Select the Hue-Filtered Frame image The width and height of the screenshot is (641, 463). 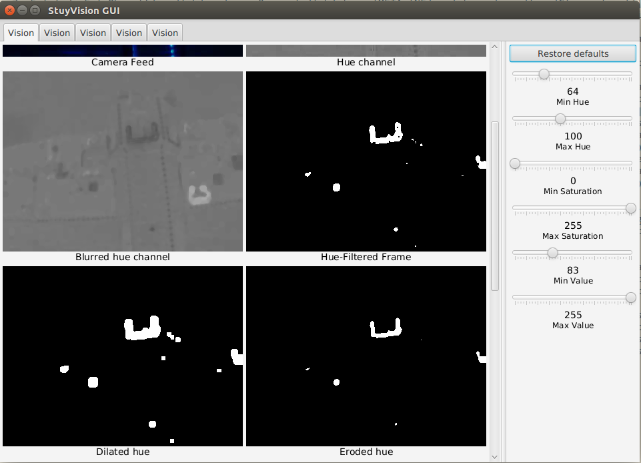[366, 161]
